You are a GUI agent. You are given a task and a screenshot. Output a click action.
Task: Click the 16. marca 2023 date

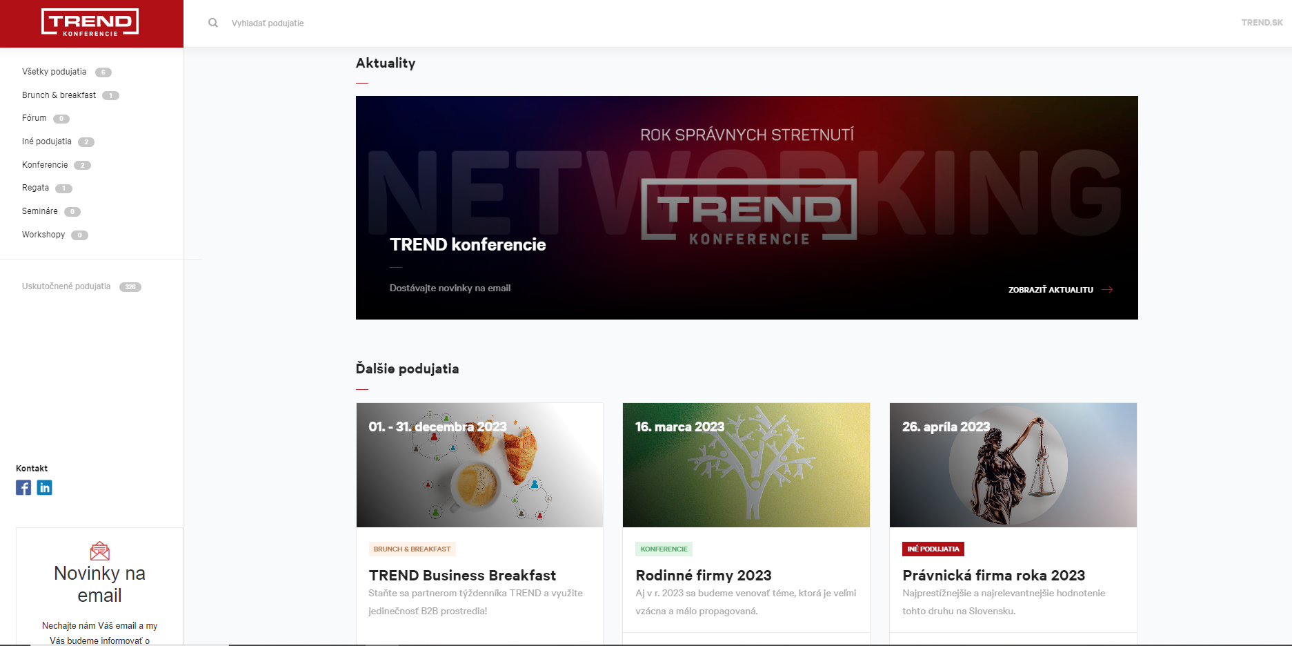coord(680,427)
